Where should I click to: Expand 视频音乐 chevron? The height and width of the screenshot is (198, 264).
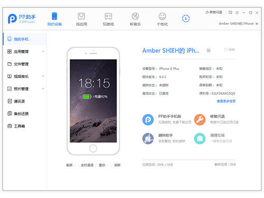coord(43,76)
